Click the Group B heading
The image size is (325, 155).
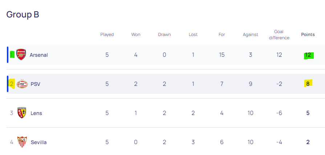[23, 15]
